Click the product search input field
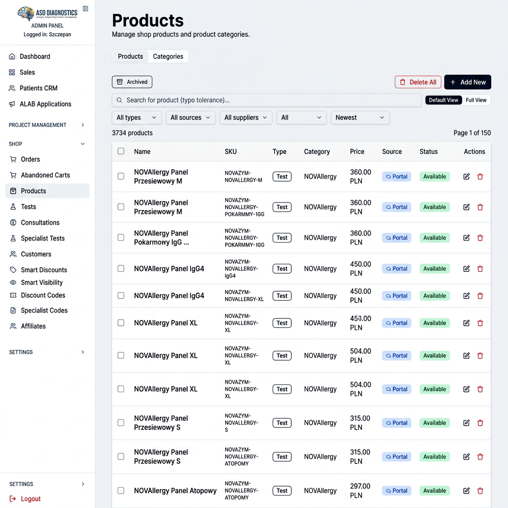The width and height of the screenshot is (508, 508). point(266,100)
